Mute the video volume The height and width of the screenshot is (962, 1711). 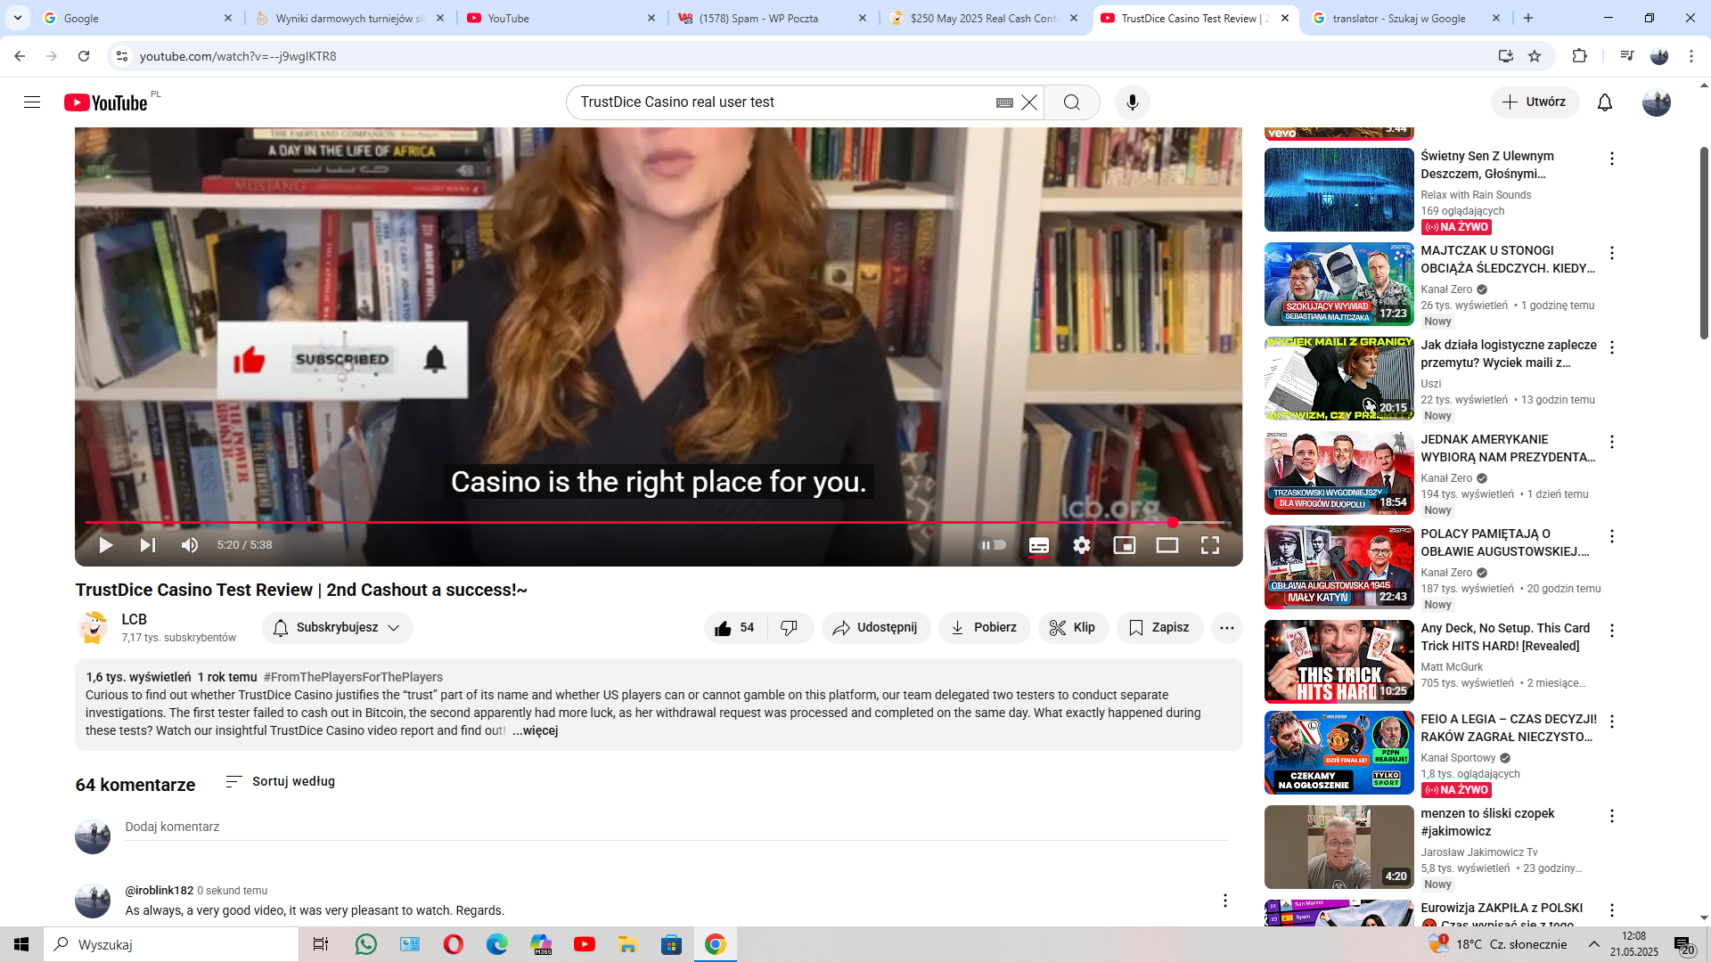tap(190, 545)
